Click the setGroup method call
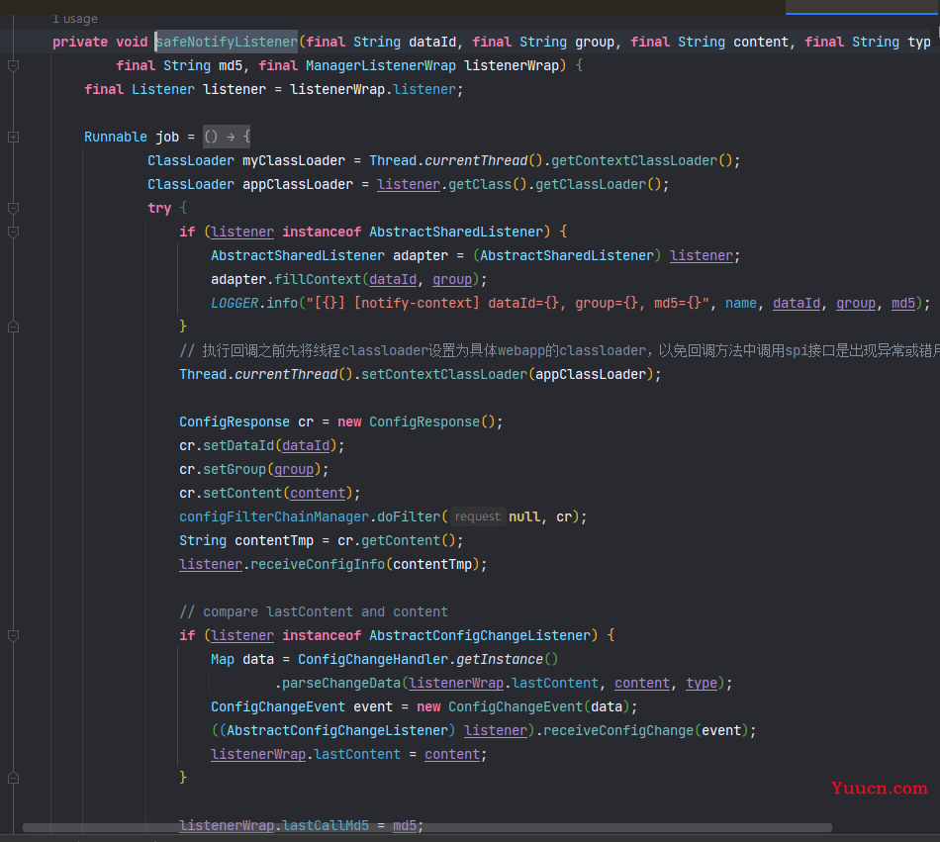940x842 pixels. [235, 469]
